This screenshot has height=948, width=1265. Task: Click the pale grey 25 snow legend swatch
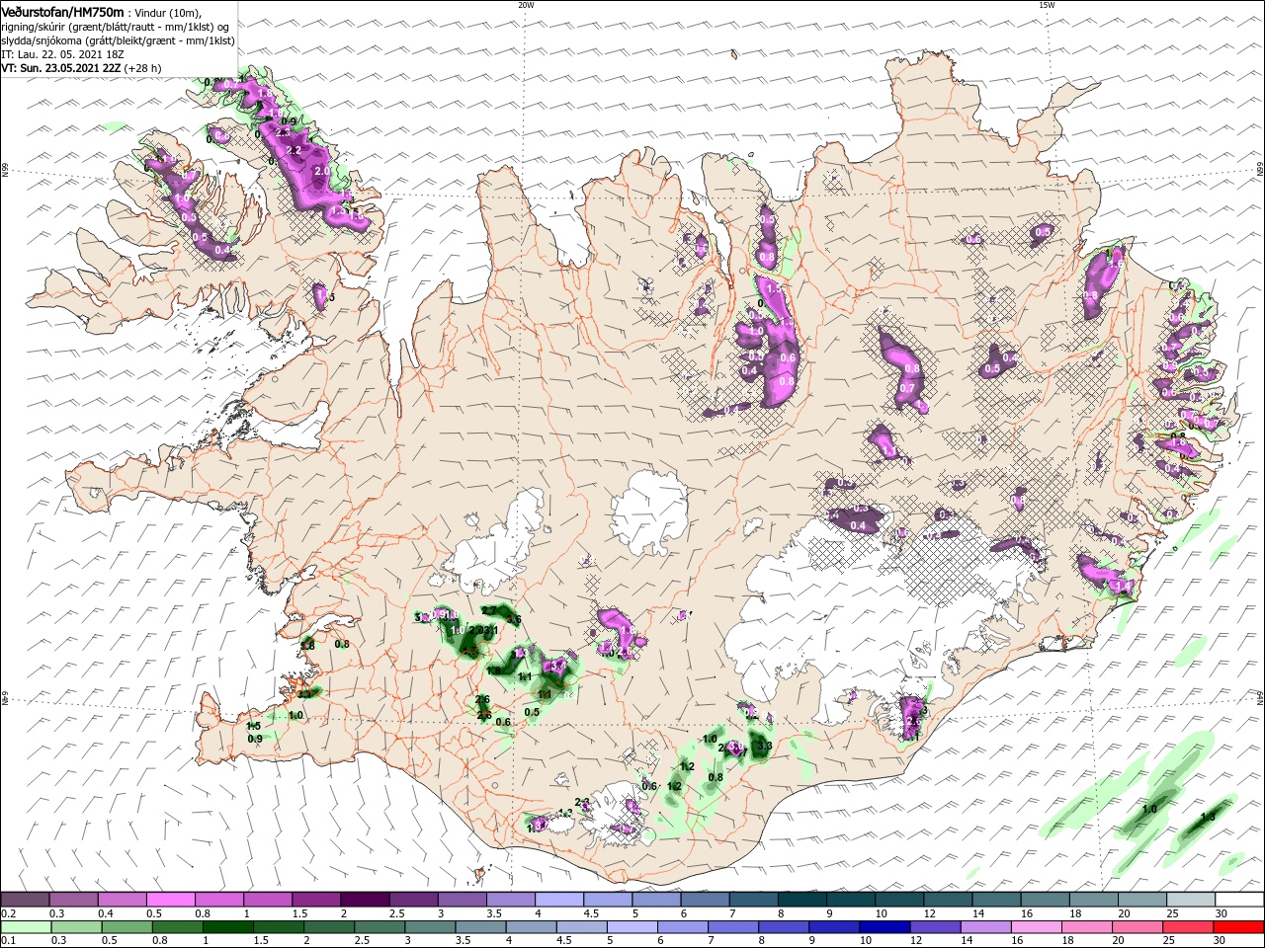(1190, 900)
